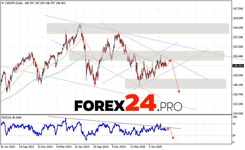Image resolution: width=245 pixels, height=150 pixels.
Task: Click the current price tag 146.981
Action: click(x=238, y=66)
